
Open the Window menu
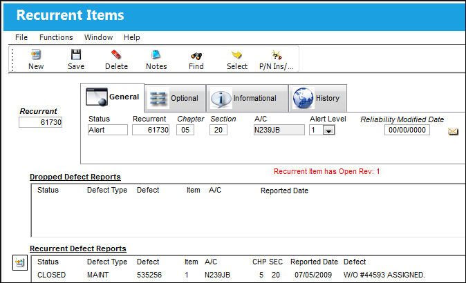click(x=98, y=37)
